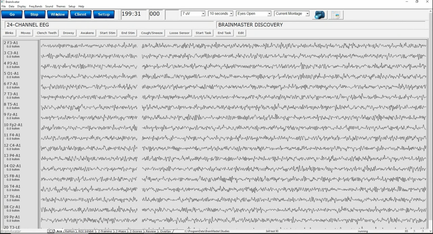Viewport: 433px width, 234px height.
Task: Open the Help menu
Action: click(81, 6)
